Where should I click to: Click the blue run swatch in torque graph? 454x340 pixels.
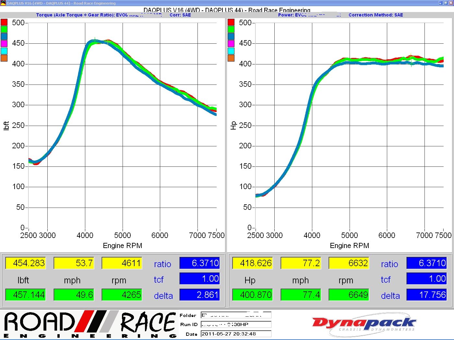pyautogui.click(x=4, y=36)
